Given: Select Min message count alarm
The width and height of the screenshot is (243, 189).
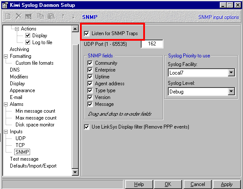Looking at the screenshot, I should click(x=35, y=111).
